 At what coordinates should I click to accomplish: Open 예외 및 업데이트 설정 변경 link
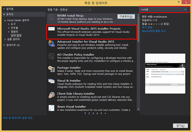(x=18, y=118)
